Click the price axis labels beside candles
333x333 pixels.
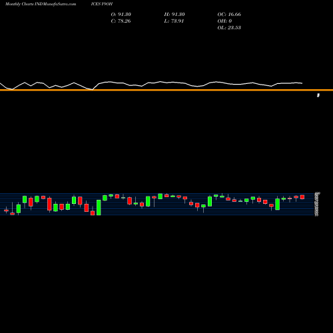[317, 204]
